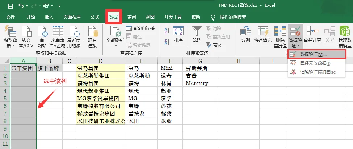Image resolution: width=353 pixels, height=149 pixels.
Task: Choose 数据验证(V)... from the dropdown menu
Action: coord(316,54)
